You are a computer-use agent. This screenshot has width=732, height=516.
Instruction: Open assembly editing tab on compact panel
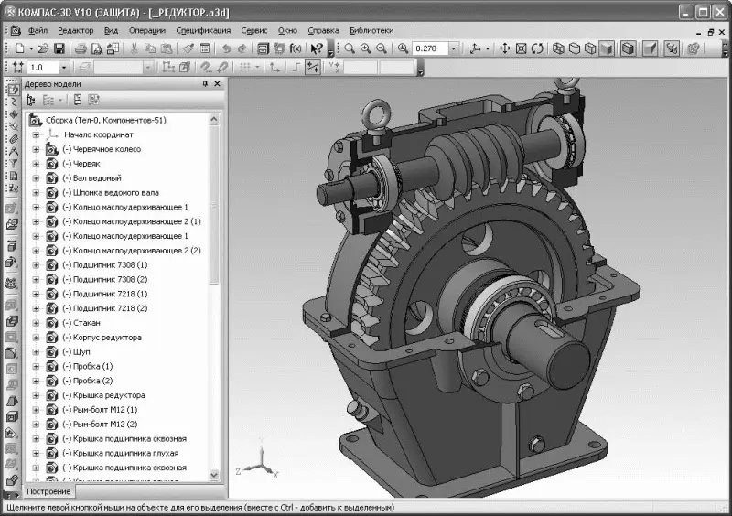12,89
